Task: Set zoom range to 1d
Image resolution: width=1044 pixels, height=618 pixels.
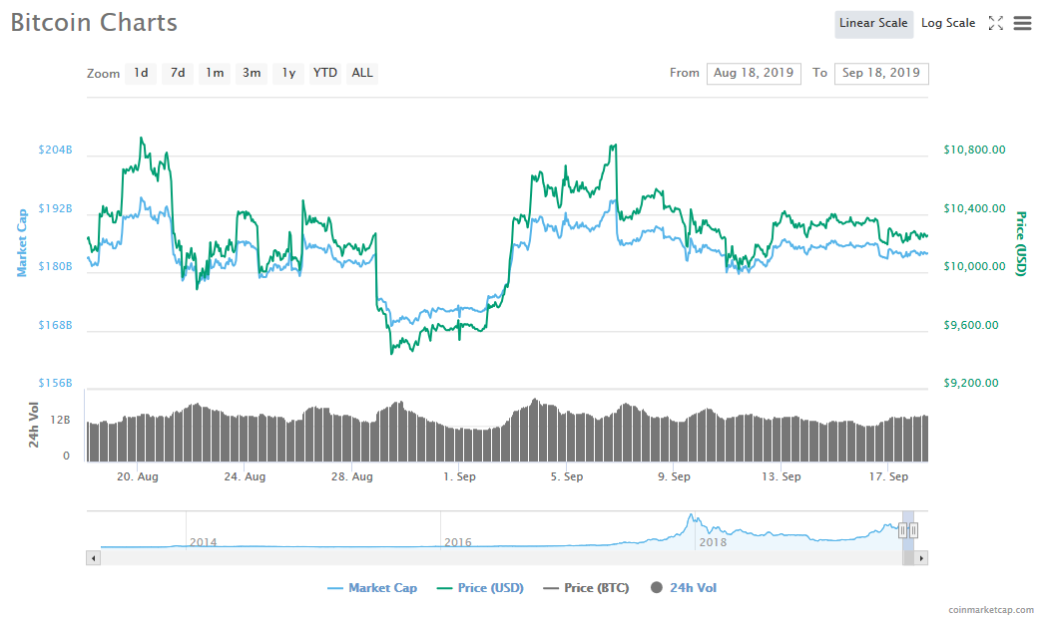Action: [141, 73]
